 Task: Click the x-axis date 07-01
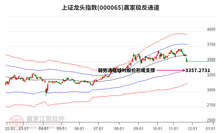tap(98, 129)
